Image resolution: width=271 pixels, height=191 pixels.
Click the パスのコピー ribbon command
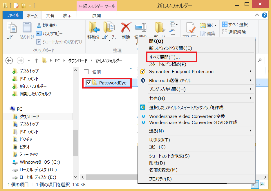coord(49,33)
